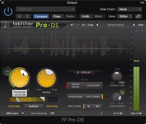This screenshot has width=146, height=124.
Task: Click the -2.5 peak level readout
Action: [x=143, y=31]
